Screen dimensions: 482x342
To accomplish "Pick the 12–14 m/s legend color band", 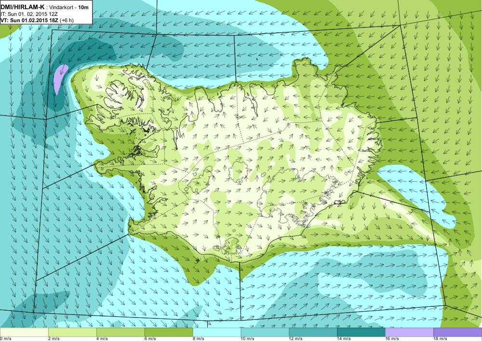I will [313, 332].
